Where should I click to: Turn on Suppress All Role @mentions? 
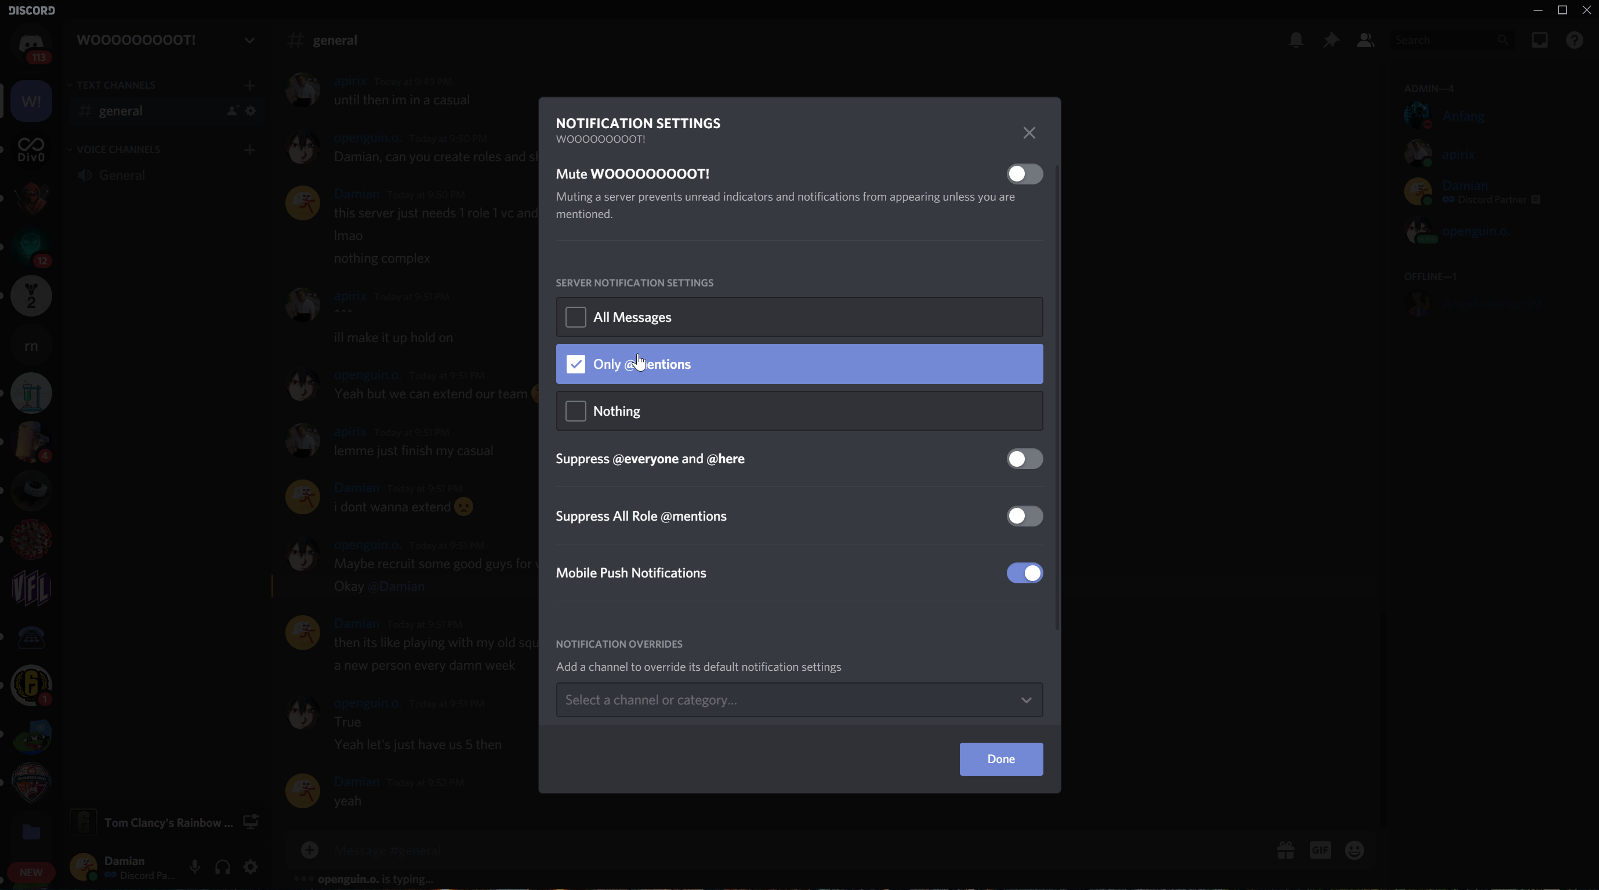1024,516
